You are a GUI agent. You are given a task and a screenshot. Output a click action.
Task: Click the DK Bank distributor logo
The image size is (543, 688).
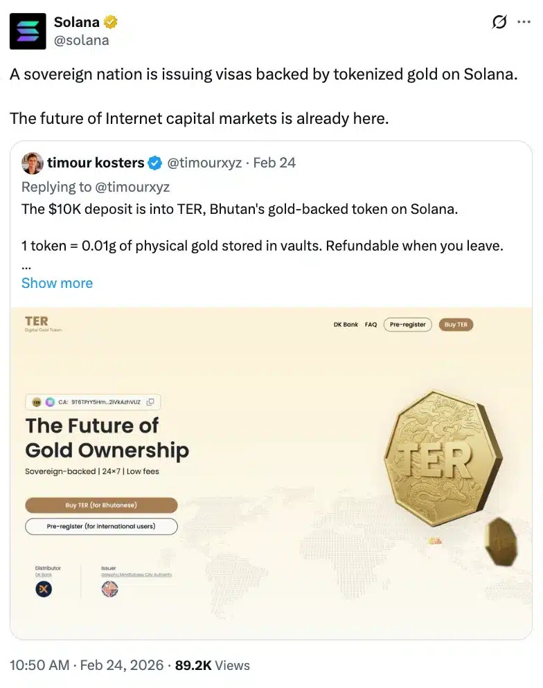[44, 589]
